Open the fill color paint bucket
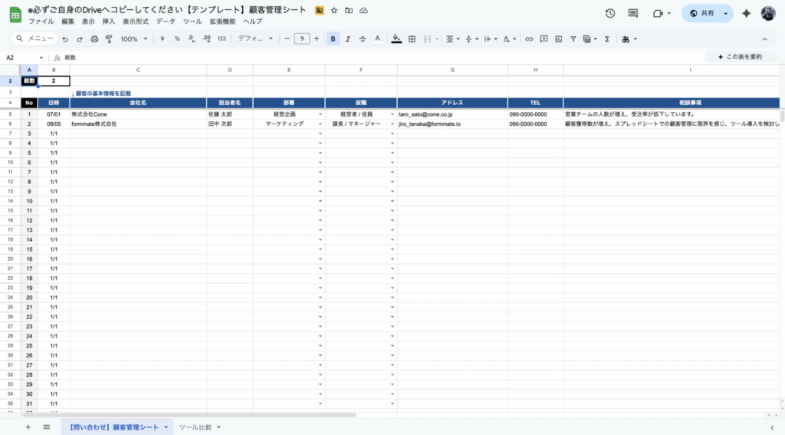The image size is (785, 435). (396, 38)
